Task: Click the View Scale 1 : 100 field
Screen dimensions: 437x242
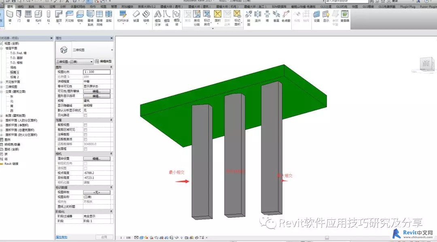Action: [97, 72]
